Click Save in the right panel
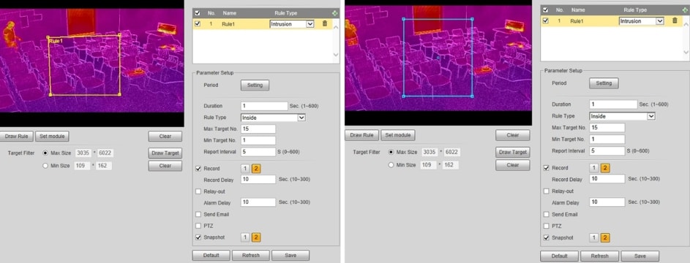 [x=640, y=256]
